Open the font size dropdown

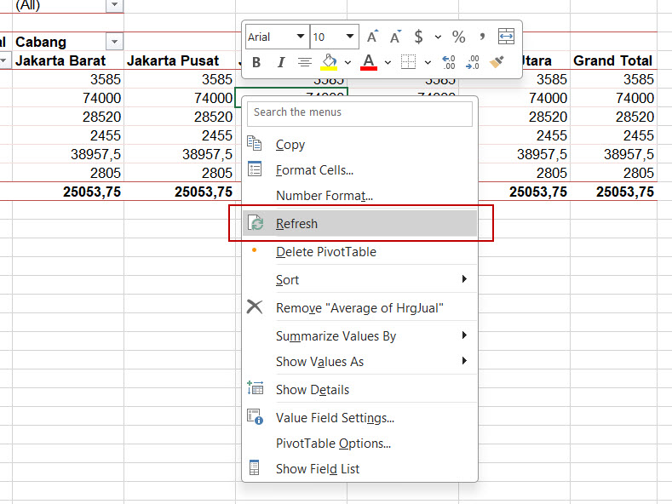pyautogui.click(x=351, y=37)
